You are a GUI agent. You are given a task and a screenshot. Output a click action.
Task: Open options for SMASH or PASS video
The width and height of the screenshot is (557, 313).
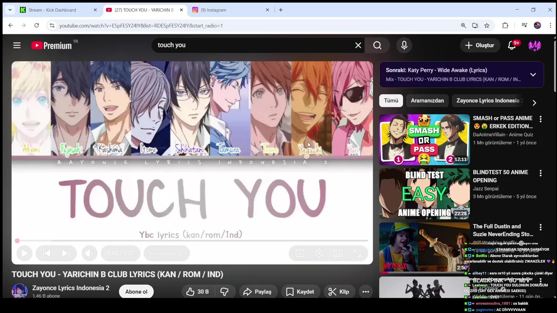pyautogui.click(x=540, y=119)
